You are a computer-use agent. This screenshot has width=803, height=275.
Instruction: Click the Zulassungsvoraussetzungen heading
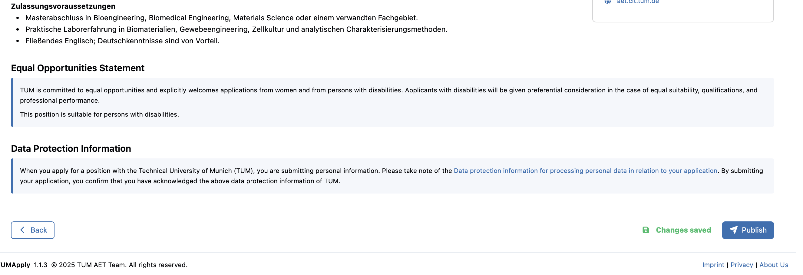pyautogui.click(x=64, y=6)
